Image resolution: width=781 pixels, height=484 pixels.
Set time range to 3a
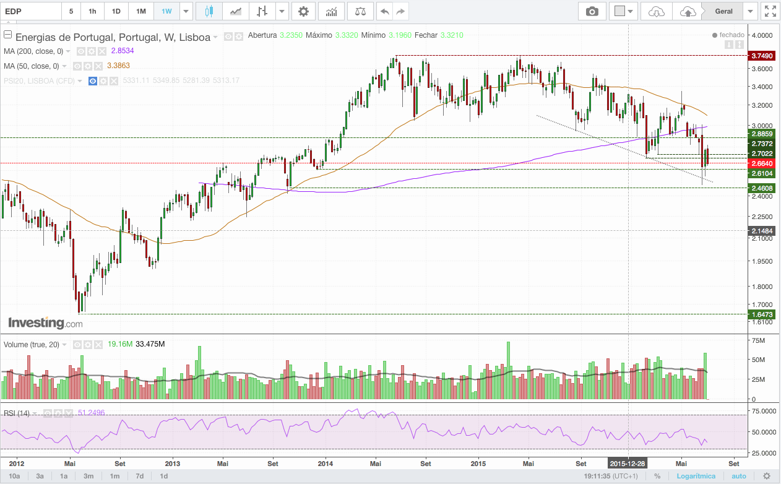tap(40, 476)
